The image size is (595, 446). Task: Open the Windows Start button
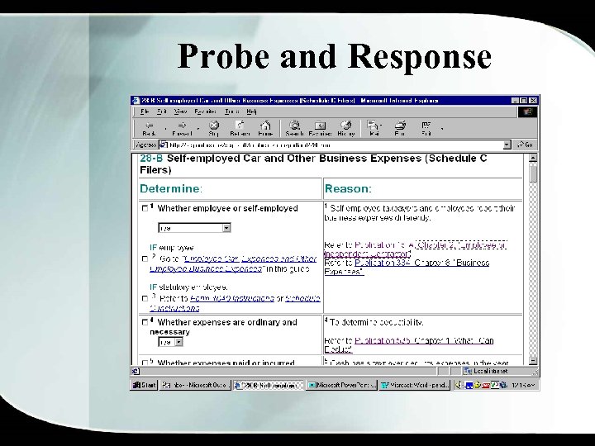(145, 385)
